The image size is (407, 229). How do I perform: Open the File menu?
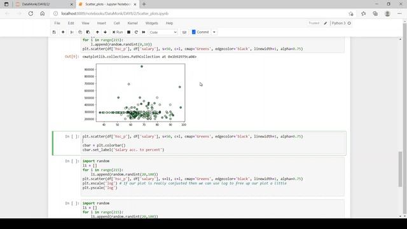[57, 23]
